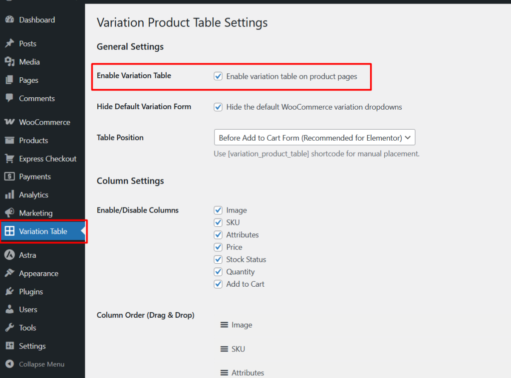Uncheck Enable variation table on product pages

point(218,76)
